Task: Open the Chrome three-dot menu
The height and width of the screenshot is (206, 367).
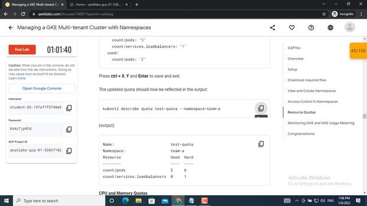Action: pos(361,14)
